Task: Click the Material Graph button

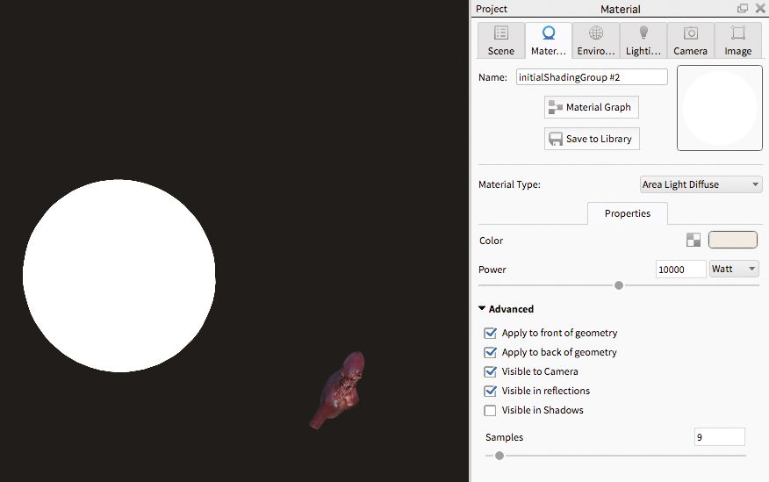Action: [x=592, y=107]
